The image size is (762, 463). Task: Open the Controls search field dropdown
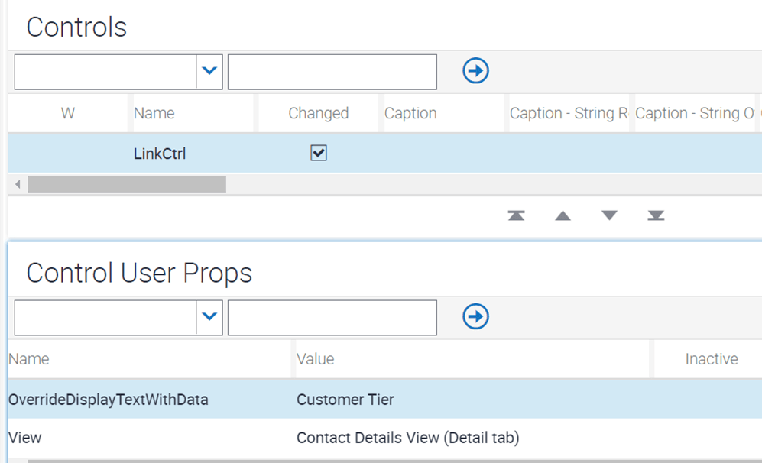click(209, 71)
